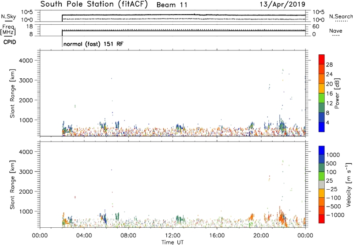Viewport: 353px width, 245px height.
Task: Click the '08:00' time tick label
Action: pyautogui.click(x=128, y=236)
